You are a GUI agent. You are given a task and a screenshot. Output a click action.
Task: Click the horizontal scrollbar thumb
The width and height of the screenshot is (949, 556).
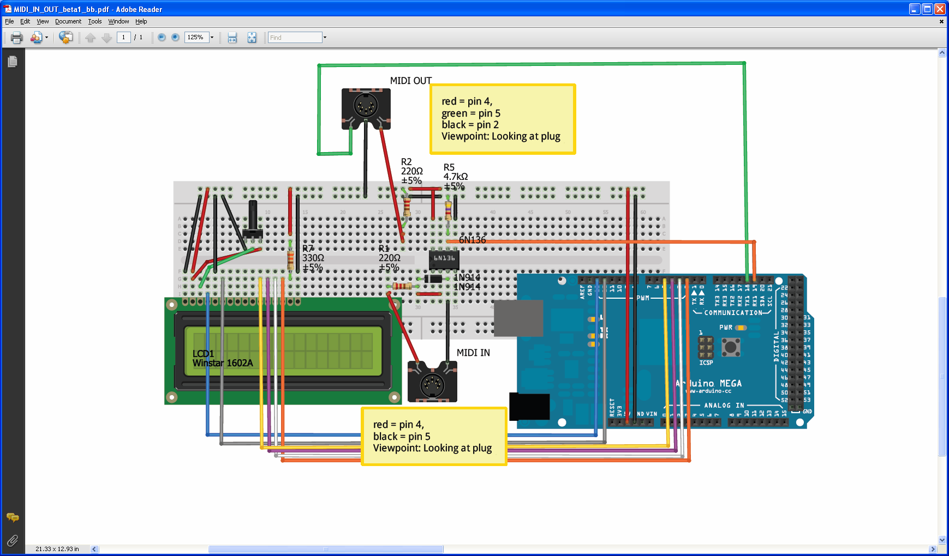(326, 549)
